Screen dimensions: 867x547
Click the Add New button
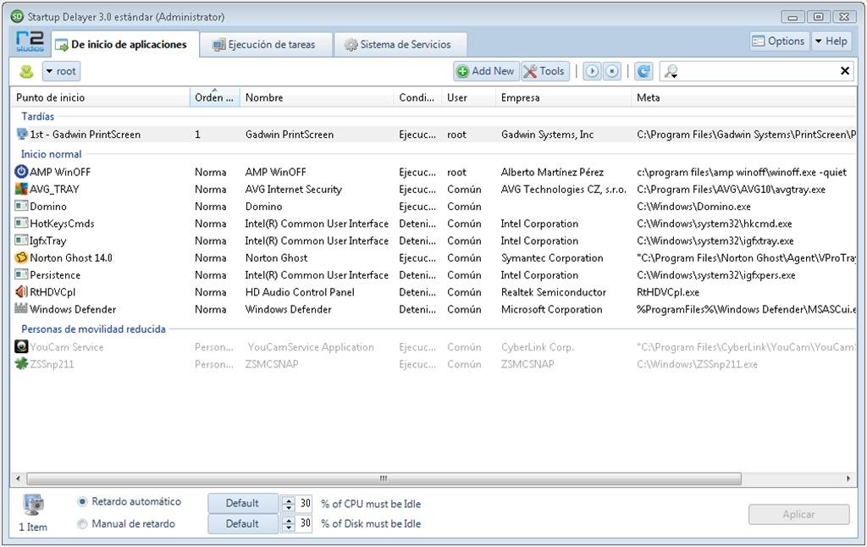(x=487, y=71)
